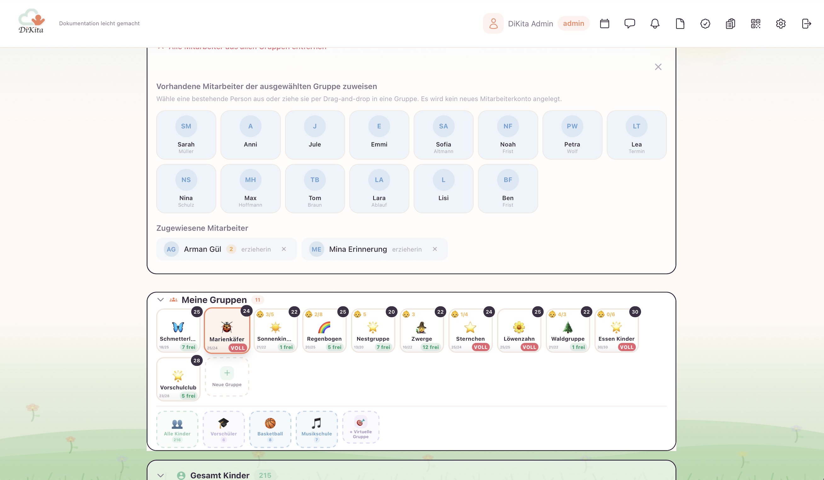Select staff card Lisi
824x480 pixels.
(443, 188)
